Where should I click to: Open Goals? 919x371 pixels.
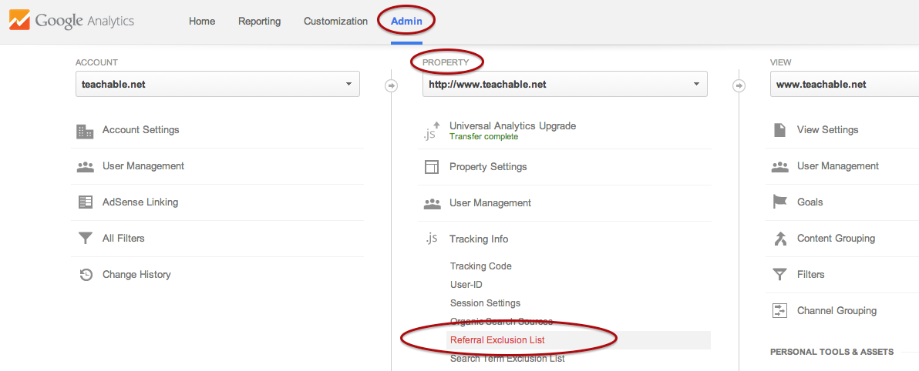810,202
